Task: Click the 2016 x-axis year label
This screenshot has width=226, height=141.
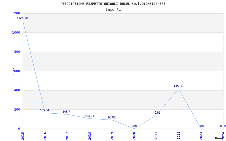Action: pyautogui.click(x=45, y=136)
